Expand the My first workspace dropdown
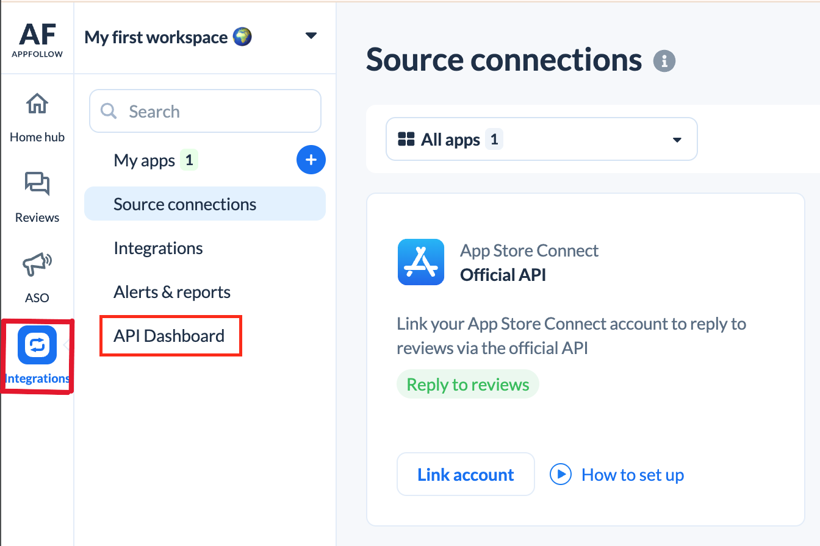The height and width of the screenshot is (546, 820). [x=311, y=36]
